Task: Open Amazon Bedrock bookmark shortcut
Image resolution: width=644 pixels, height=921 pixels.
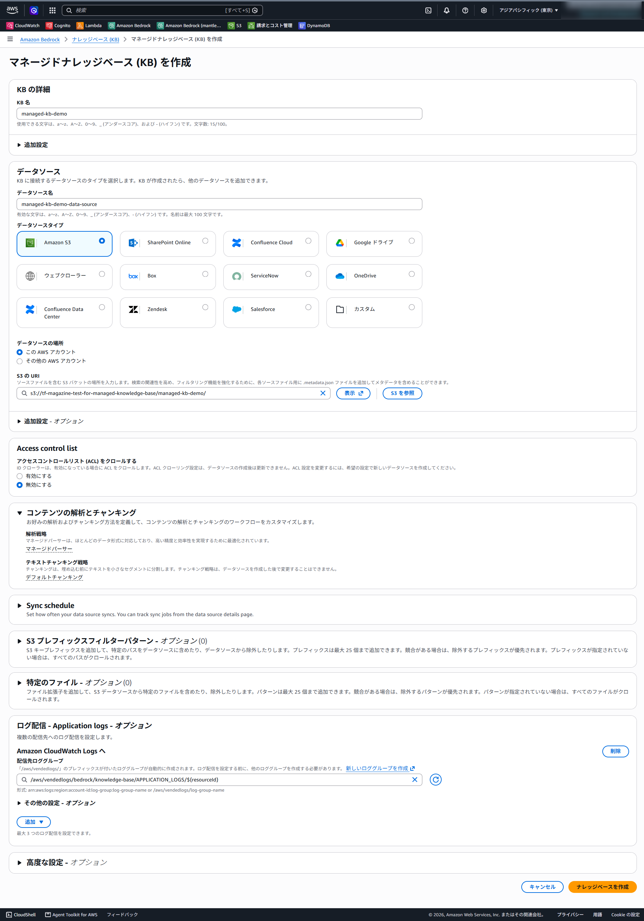Action: coord(129,26)
